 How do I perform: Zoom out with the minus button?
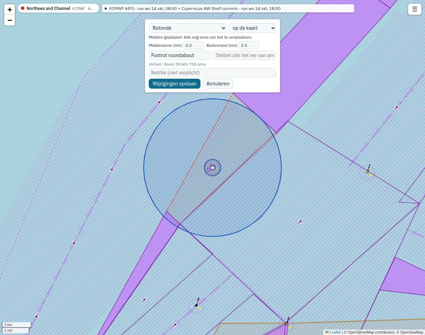(10, 20)
